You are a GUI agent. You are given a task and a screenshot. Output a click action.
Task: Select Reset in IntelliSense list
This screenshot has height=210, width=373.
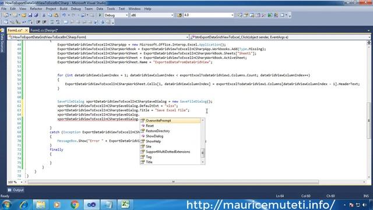[171, 126]
